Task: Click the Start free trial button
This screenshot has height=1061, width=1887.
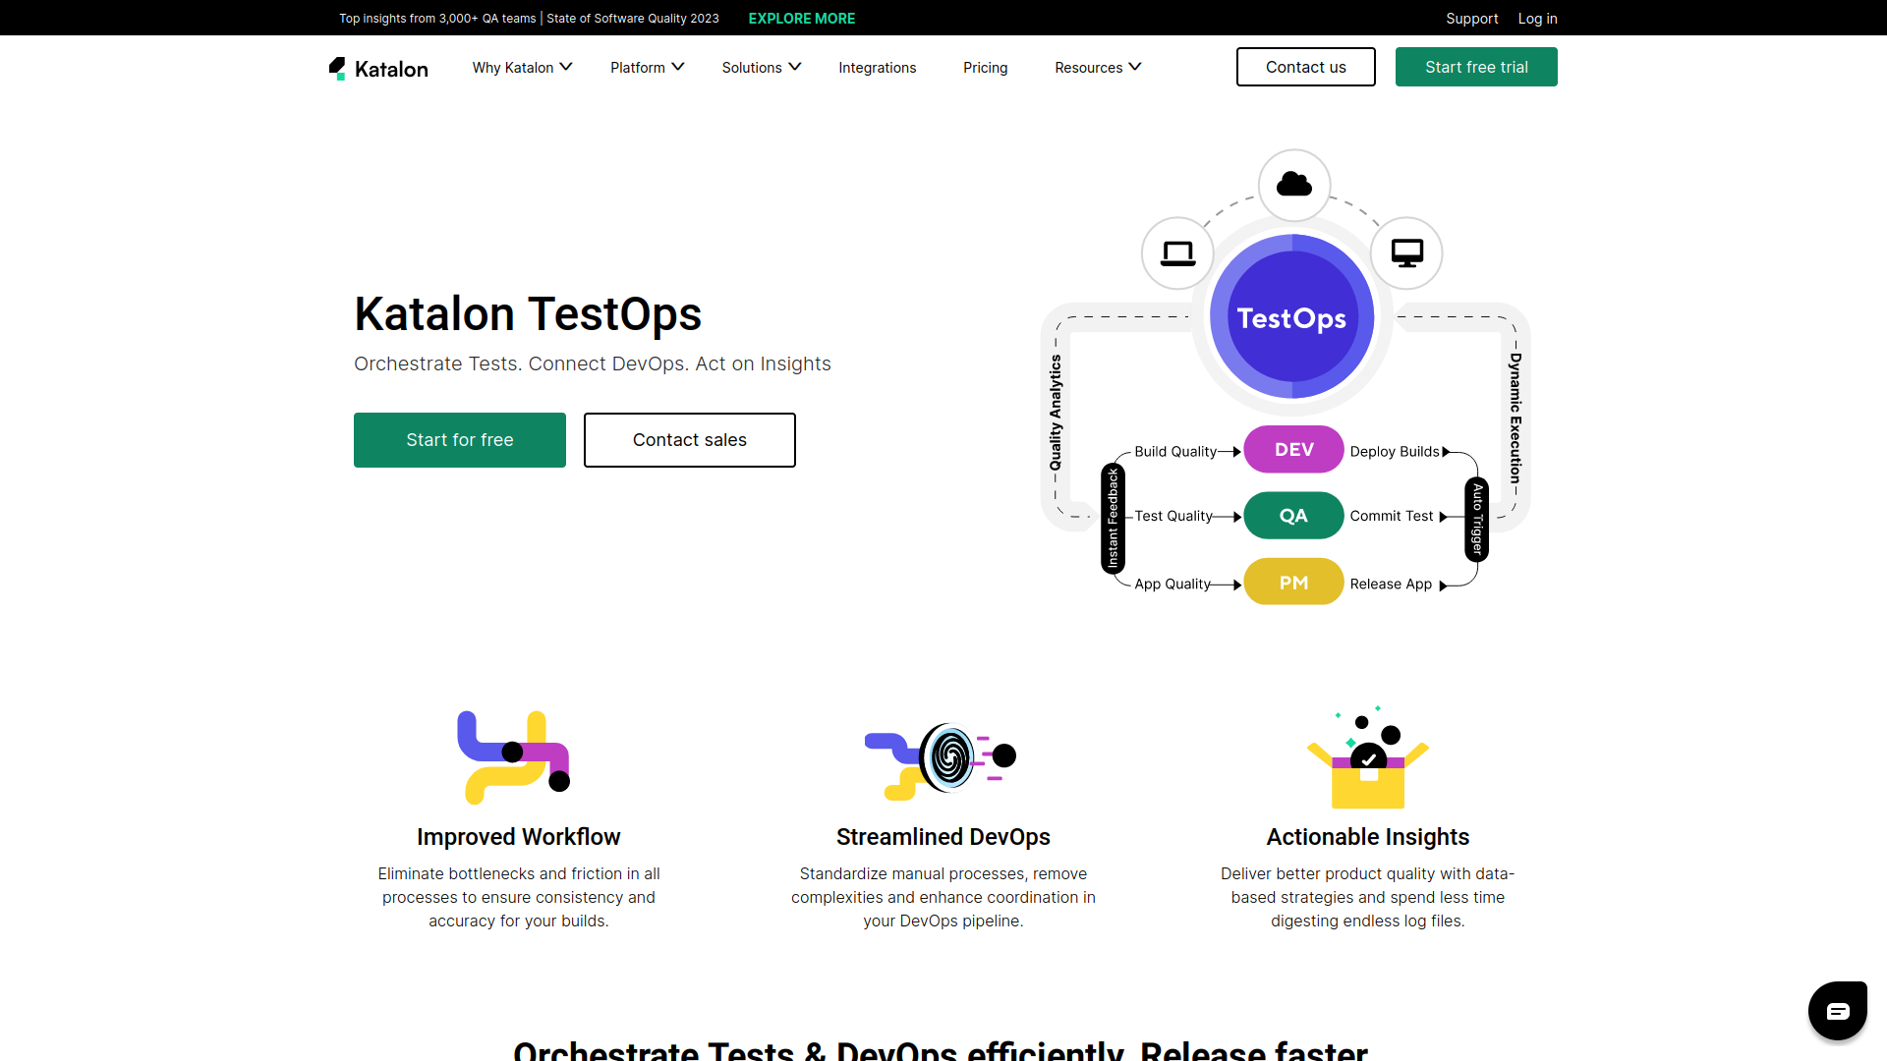Action: click(x=1475, y=67)
